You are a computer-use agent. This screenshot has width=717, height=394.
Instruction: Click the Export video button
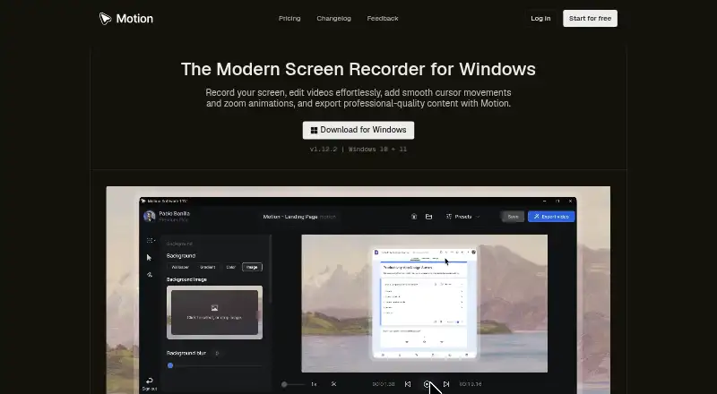pyautogui.click(x=551, y=217)
